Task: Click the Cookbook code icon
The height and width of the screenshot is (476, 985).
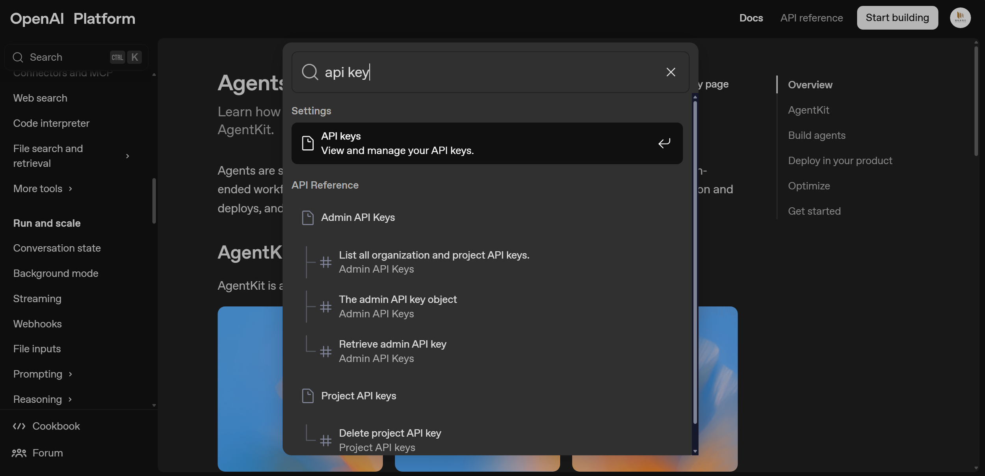Action: (19, 426)
